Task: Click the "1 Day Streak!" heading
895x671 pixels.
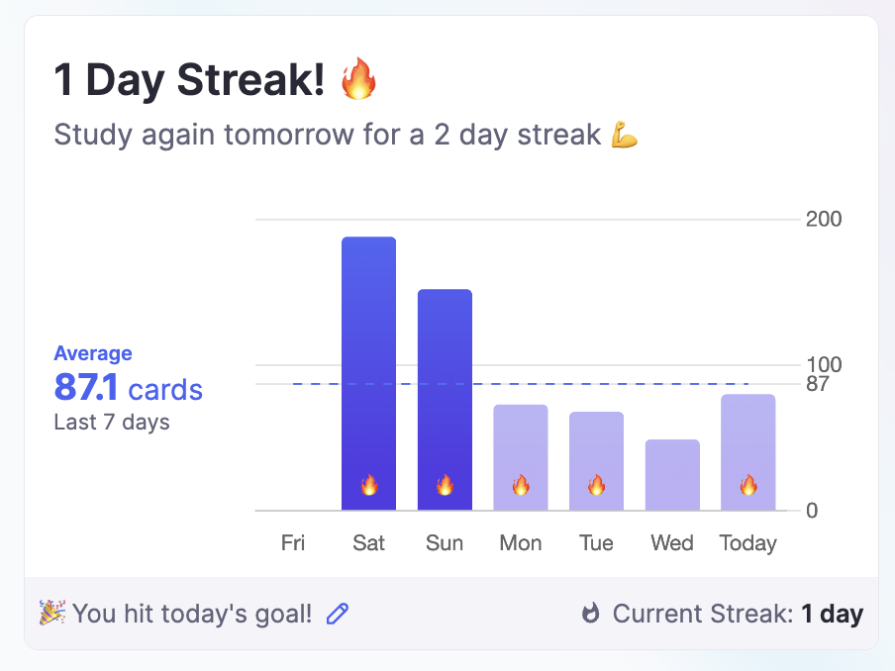Action: [x=189, y=81]
